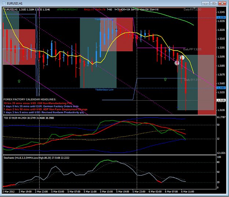Click the 12.1321 TDI scale value
Screen dimensions: 229x197
(x=221, y=153)
